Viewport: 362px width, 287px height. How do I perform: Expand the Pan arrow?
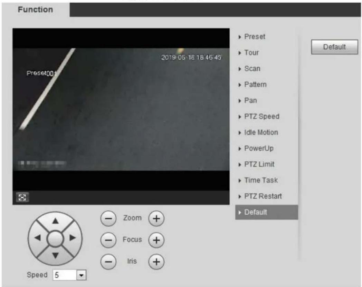tap(240, 101)
